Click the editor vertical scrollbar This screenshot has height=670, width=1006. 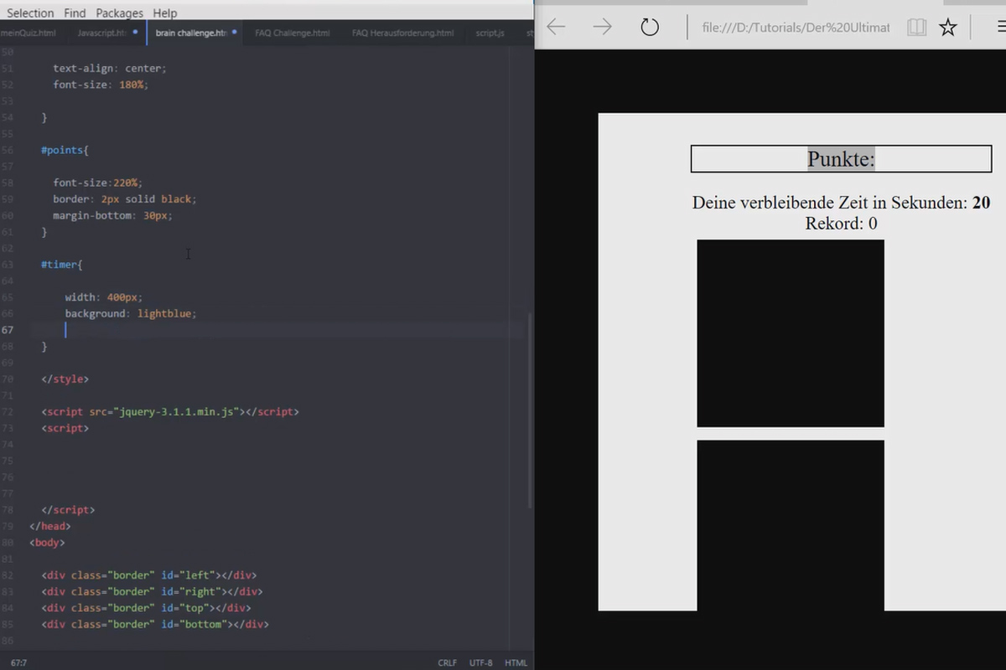click(x=530, y=410)
